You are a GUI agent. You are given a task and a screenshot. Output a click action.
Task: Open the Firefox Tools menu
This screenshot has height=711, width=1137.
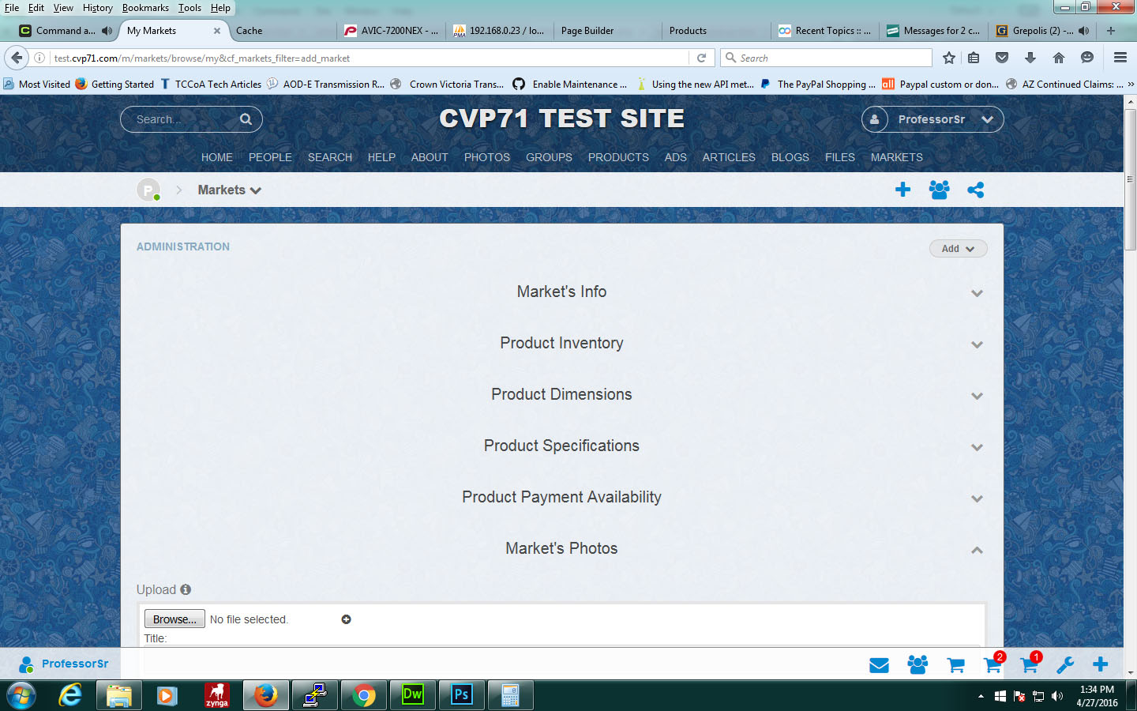(x=189, y=8)
